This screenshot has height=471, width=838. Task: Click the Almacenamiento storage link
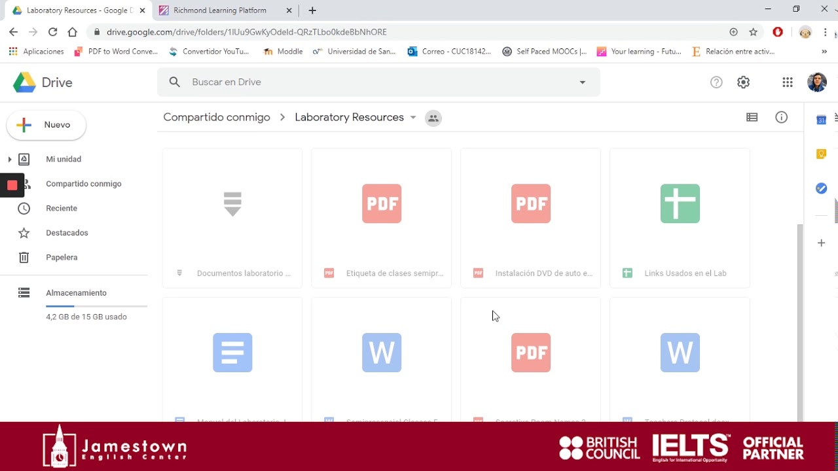pos(76,293)
